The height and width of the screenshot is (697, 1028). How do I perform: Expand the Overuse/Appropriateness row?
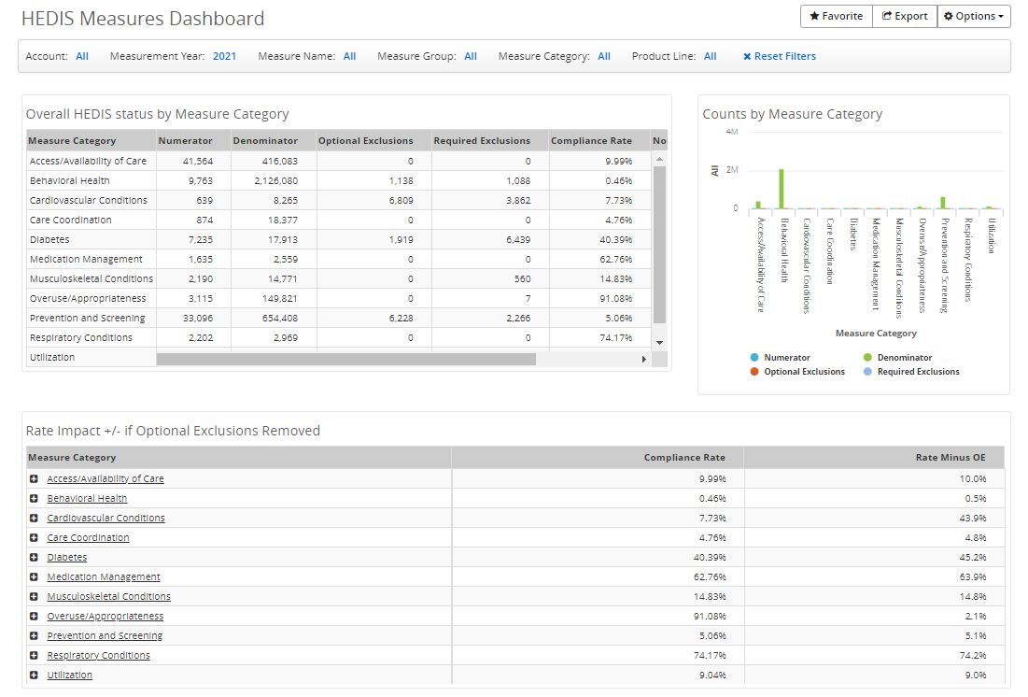point(35,617)
